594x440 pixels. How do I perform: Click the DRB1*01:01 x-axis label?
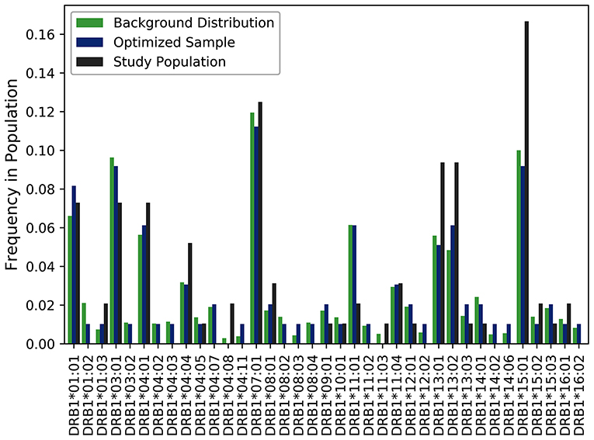click(x=74, y=394)
